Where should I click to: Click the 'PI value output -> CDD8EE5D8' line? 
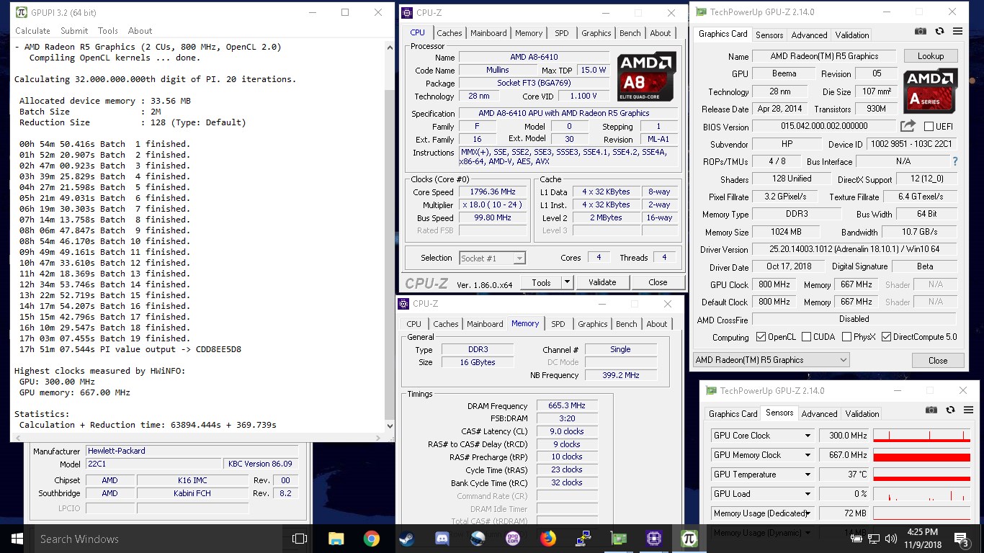130,349
